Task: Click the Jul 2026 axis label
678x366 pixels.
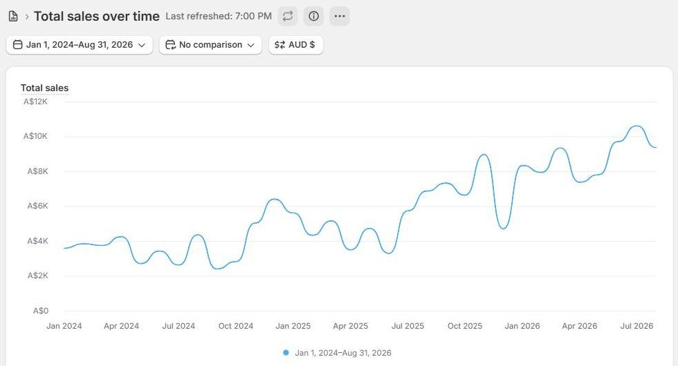Action: click(x=637, y=326)
